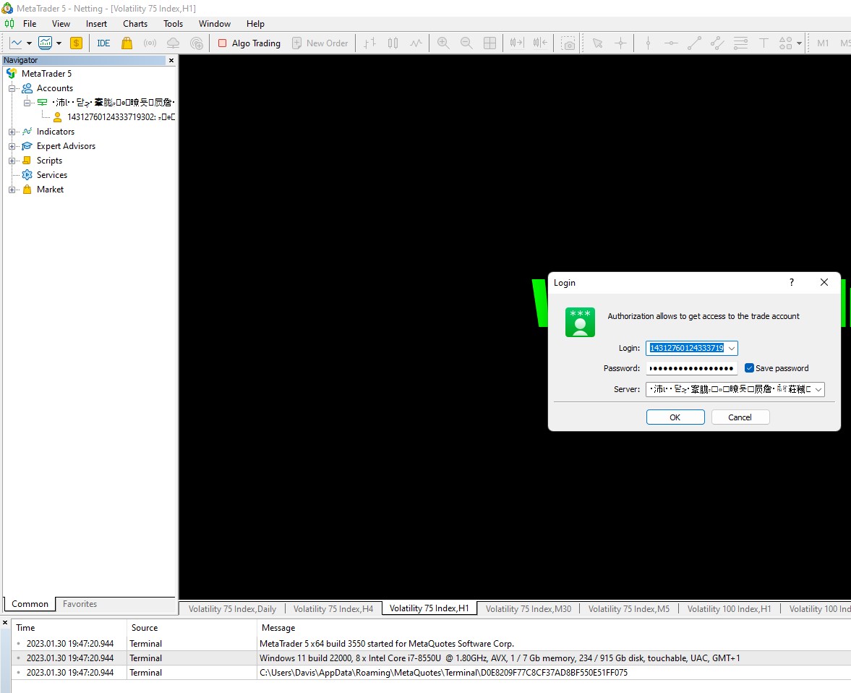This screenshot has height=693, width=851.
Task: Click the New Order button
Action: pyautogui.click(x=320, y=43)
